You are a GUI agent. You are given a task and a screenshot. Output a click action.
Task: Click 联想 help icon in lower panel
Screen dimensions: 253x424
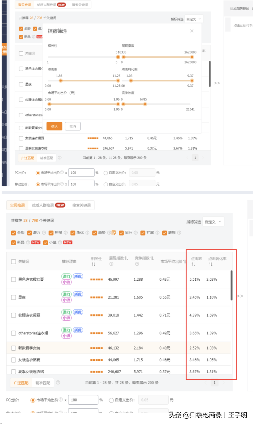pyautogui.click(x=179, y=233)
